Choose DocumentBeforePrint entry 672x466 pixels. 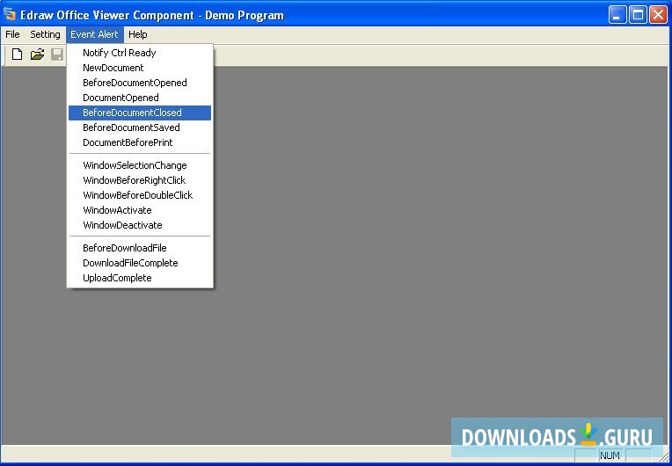pyautogui.click(x=140, y=142)
